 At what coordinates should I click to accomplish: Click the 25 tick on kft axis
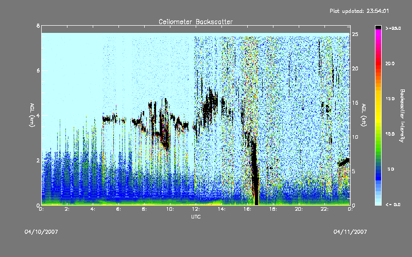click(355, 34)
